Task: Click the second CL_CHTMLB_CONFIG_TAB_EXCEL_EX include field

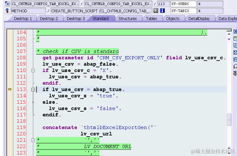Action: click(118, 4)
